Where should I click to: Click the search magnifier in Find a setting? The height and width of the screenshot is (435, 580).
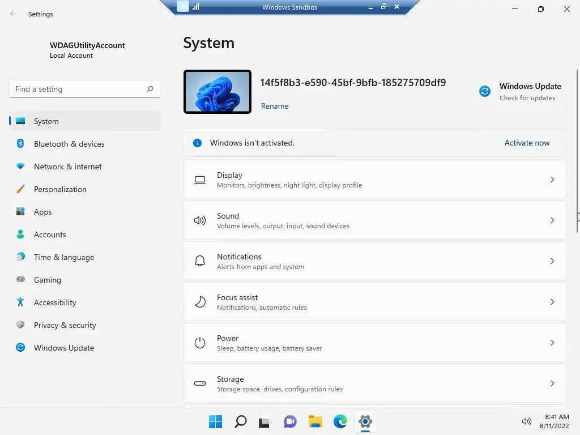point(150,89)
